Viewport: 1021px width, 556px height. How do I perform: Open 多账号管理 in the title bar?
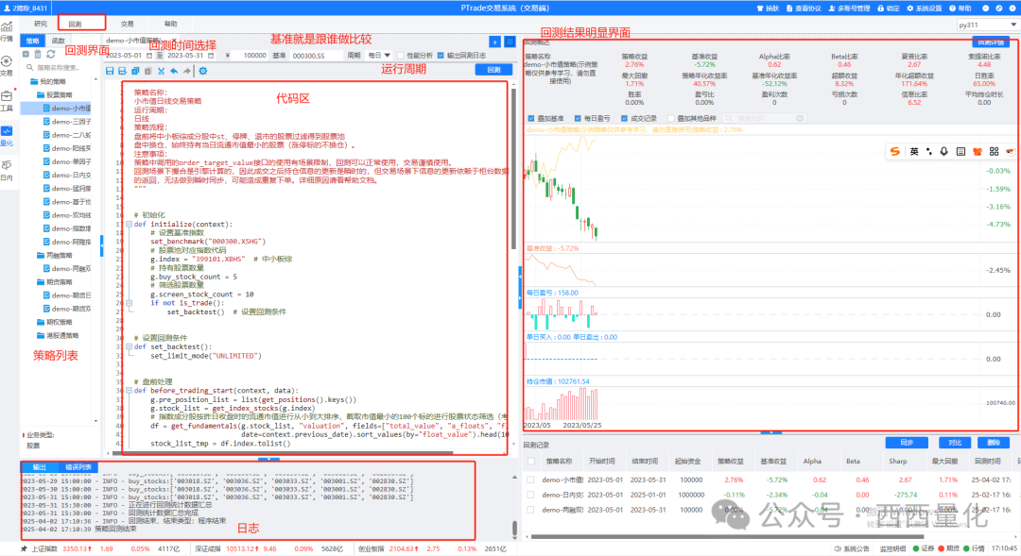point(849,8)
